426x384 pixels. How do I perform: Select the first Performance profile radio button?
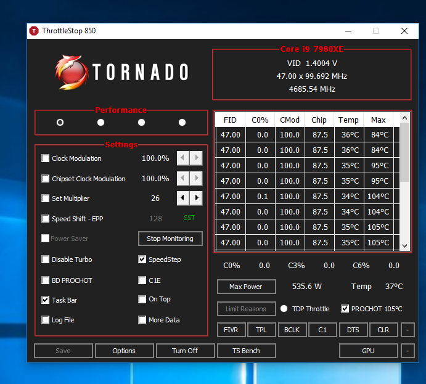point(60,123)
